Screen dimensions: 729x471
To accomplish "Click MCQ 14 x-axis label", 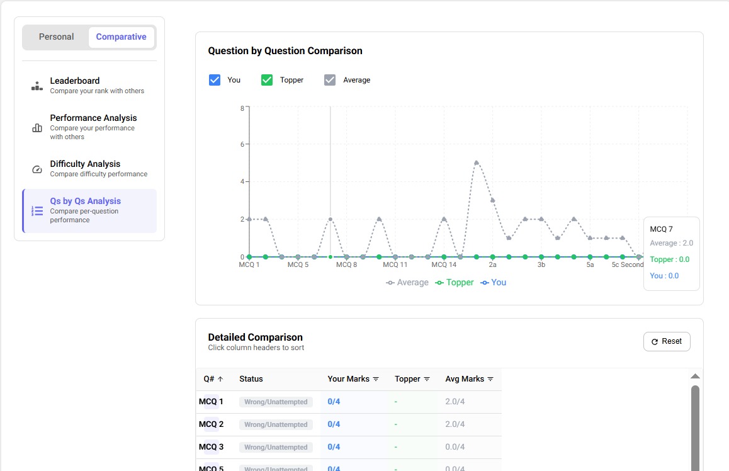I will click(444, 265).
